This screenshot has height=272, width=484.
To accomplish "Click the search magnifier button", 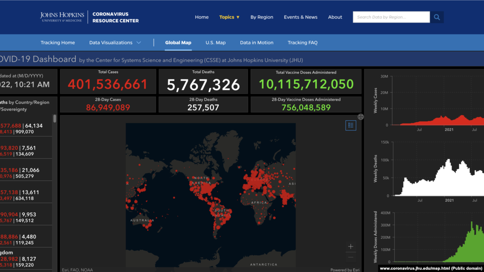I will (436, 17).
